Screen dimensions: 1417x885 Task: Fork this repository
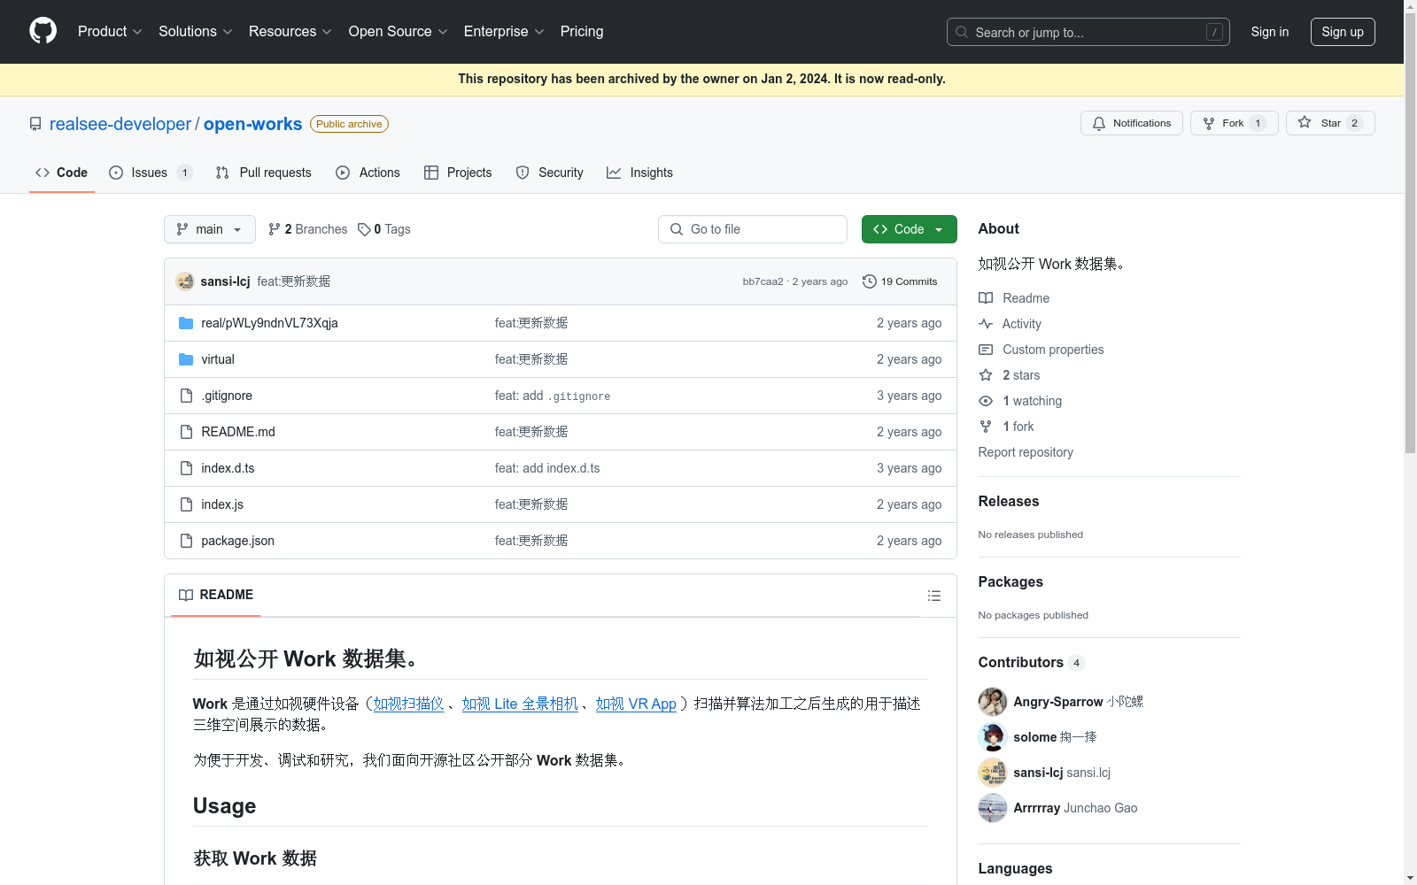(x=1234, y=123)
